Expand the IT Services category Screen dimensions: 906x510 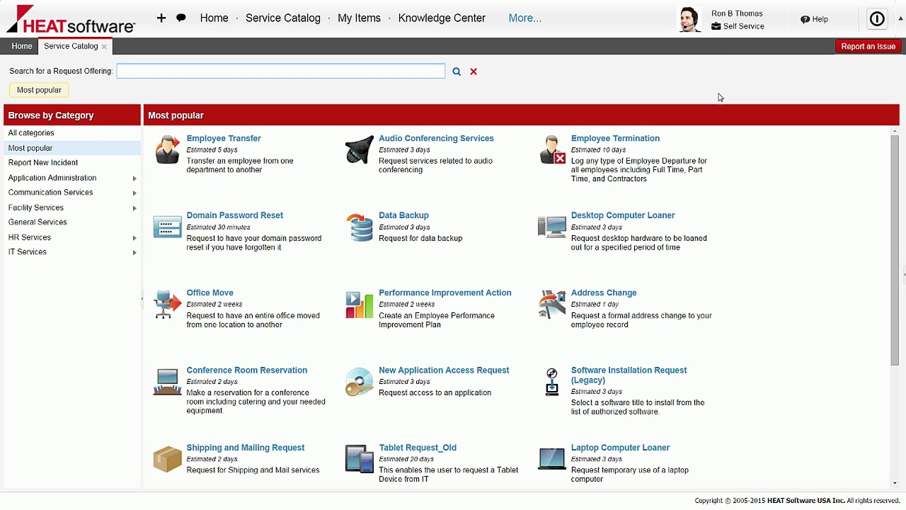[x=134, y=253]
